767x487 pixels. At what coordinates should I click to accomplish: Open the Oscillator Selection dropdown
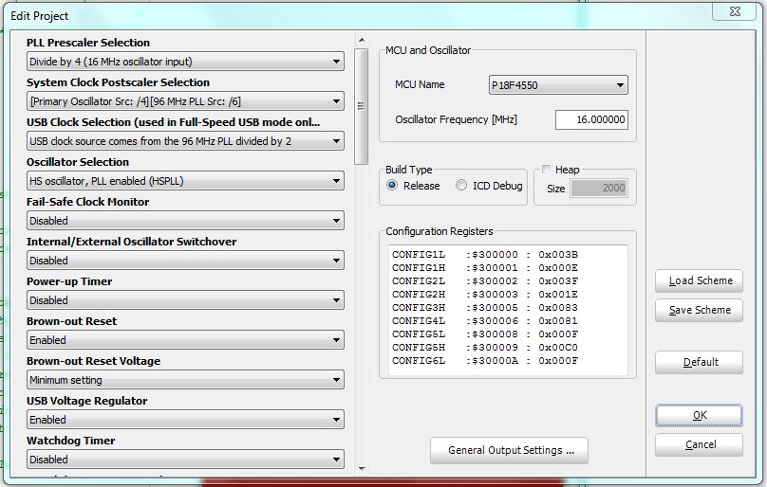point(185,181)
